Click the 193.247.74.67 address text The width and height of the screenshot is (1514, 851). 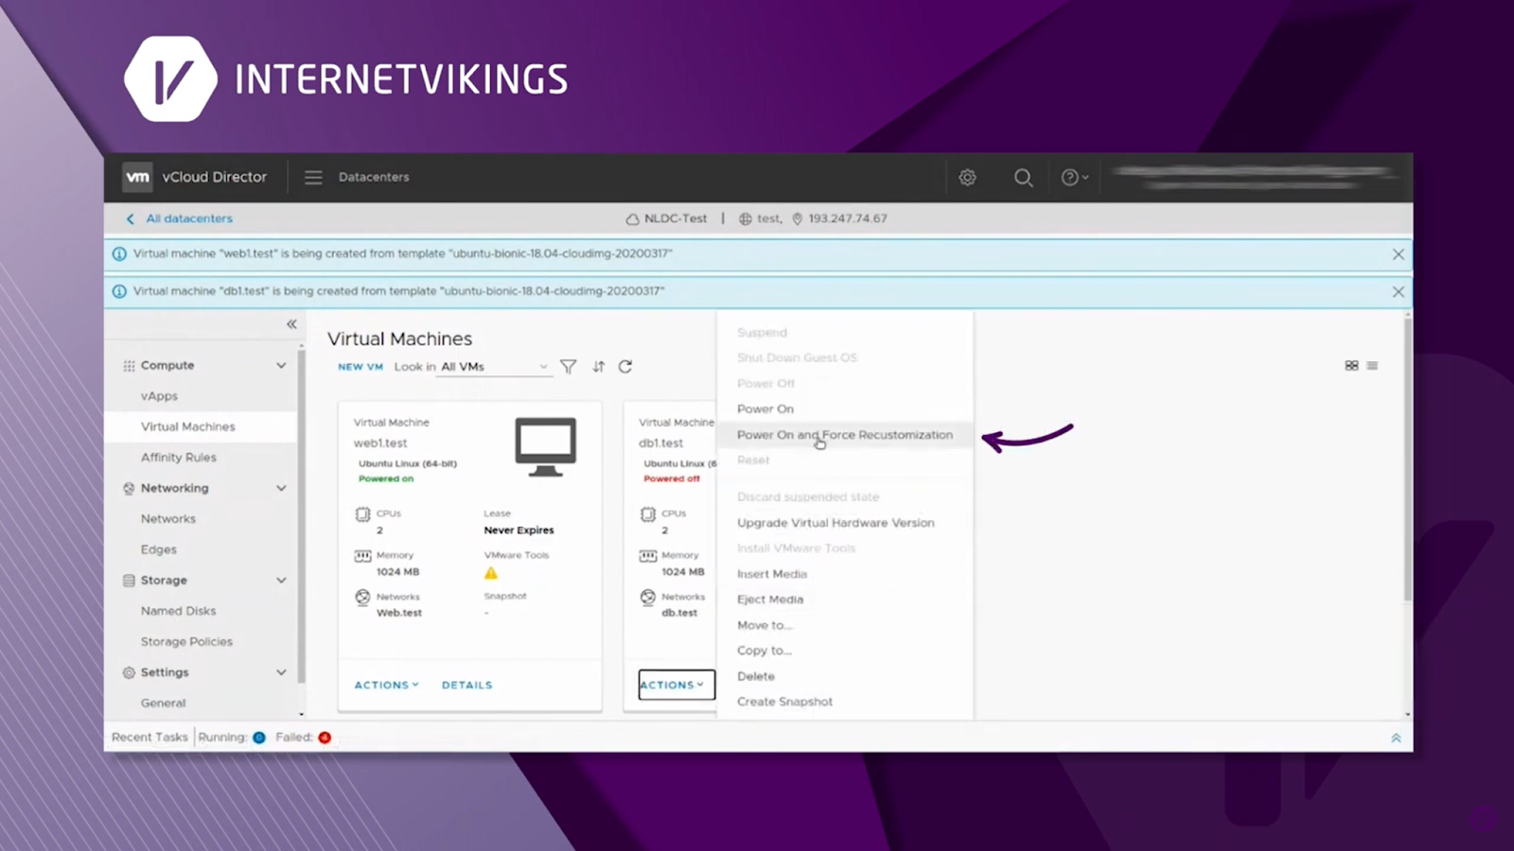(848, 218)
